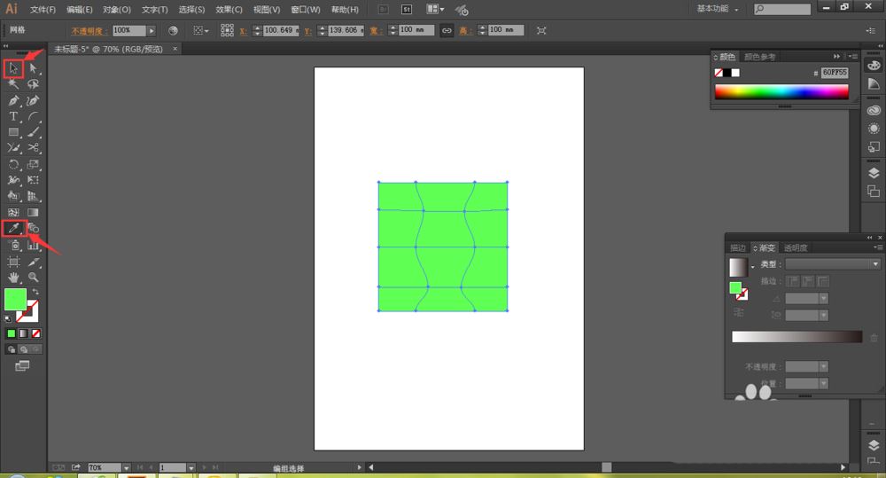Select the Slice tool
886x478 pixels.
[33, 262]
